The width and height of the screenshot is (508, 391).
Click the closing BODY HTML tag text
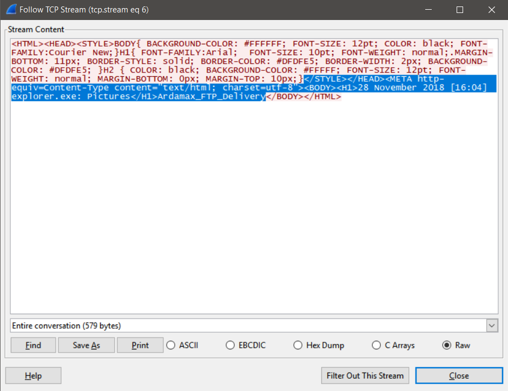tap(304, 97)
